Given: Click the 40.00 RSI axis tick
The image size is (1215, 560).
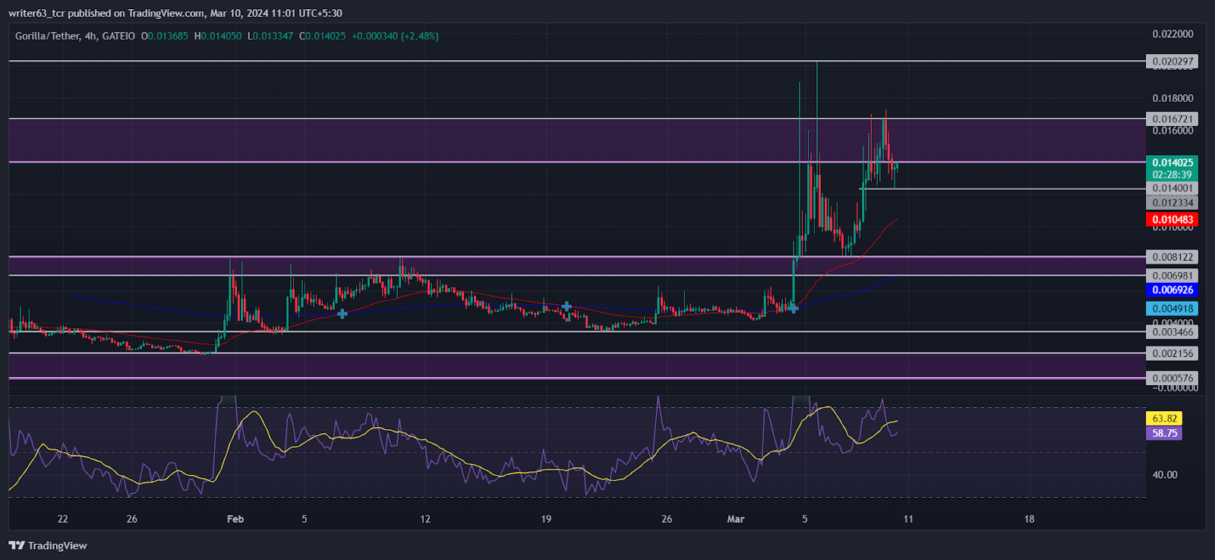Looking at the screenshot, I should tap(1165, 475).
